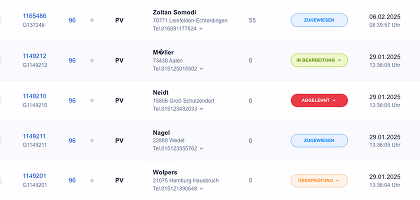Open the ABGELEHNT status dropdown
Image resolution: width=420 pixels, height=200 pixels.
click(319, 100)
